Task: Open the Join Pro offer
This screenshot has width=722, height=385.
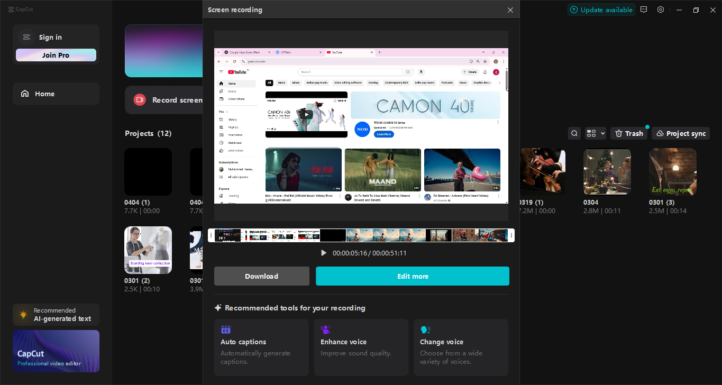Action: point(56,55)
